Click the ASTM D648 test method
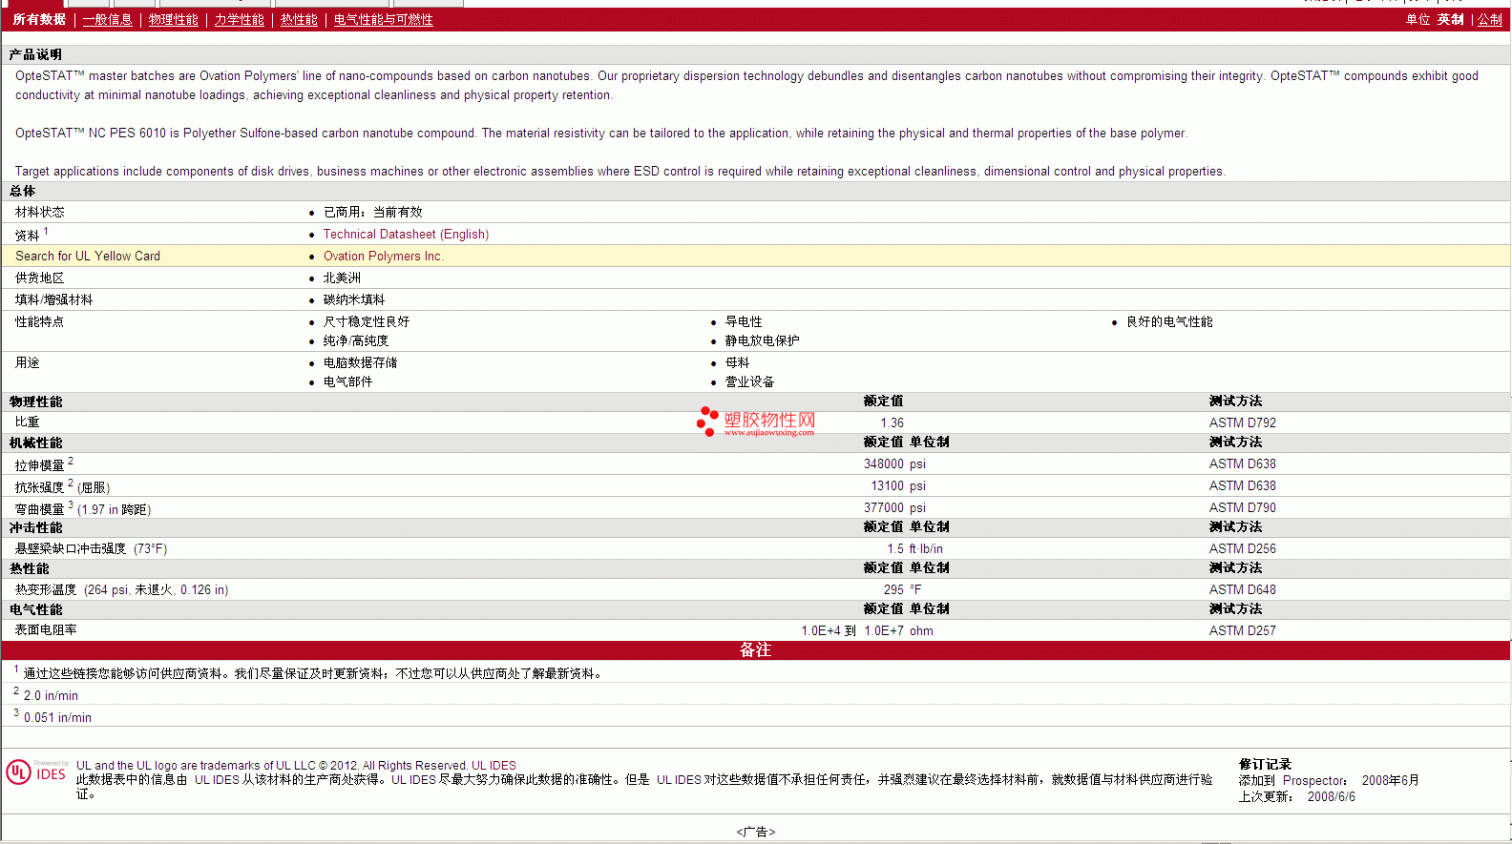Screen dimensions: 1512x844 coord(1242,589)
